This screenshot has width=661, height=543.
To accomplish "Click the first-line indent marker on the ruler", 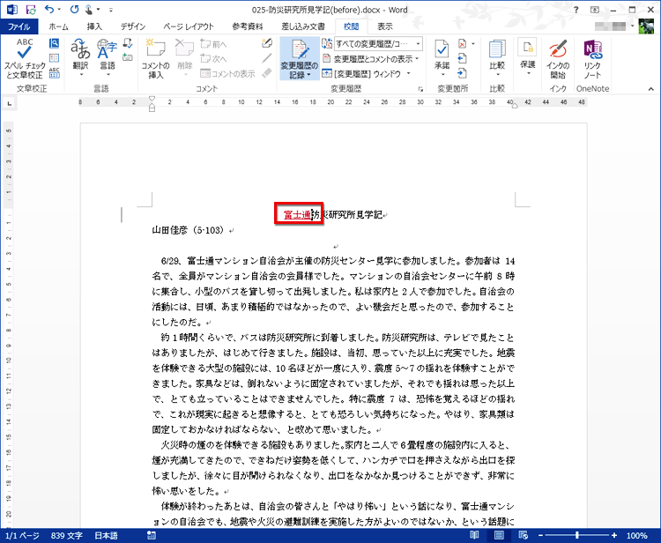I will click(152, 99).
